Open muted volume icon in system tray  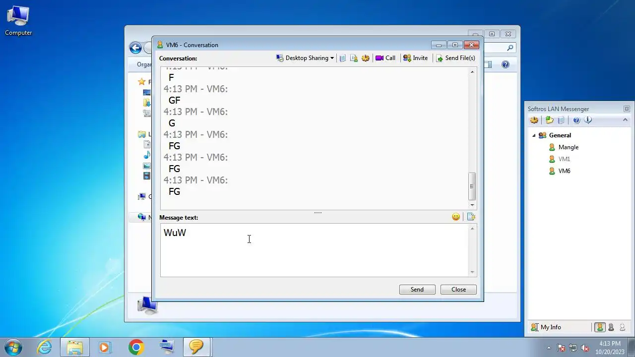coord(585,348)
